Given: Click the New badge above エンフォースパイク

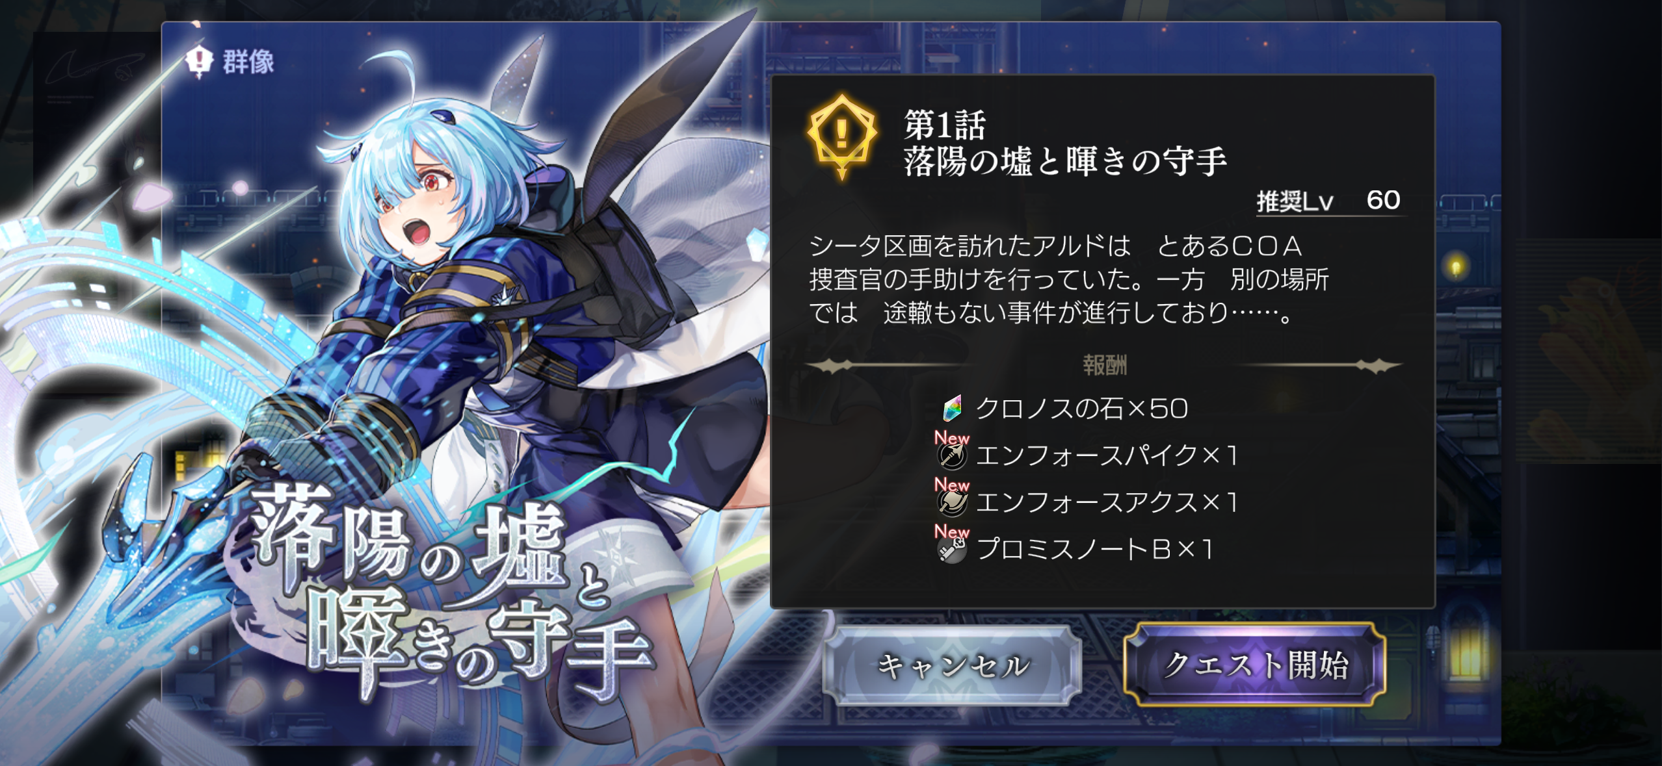Looking at the screenshot, I should pyautogui.click(x=951, y=438).
